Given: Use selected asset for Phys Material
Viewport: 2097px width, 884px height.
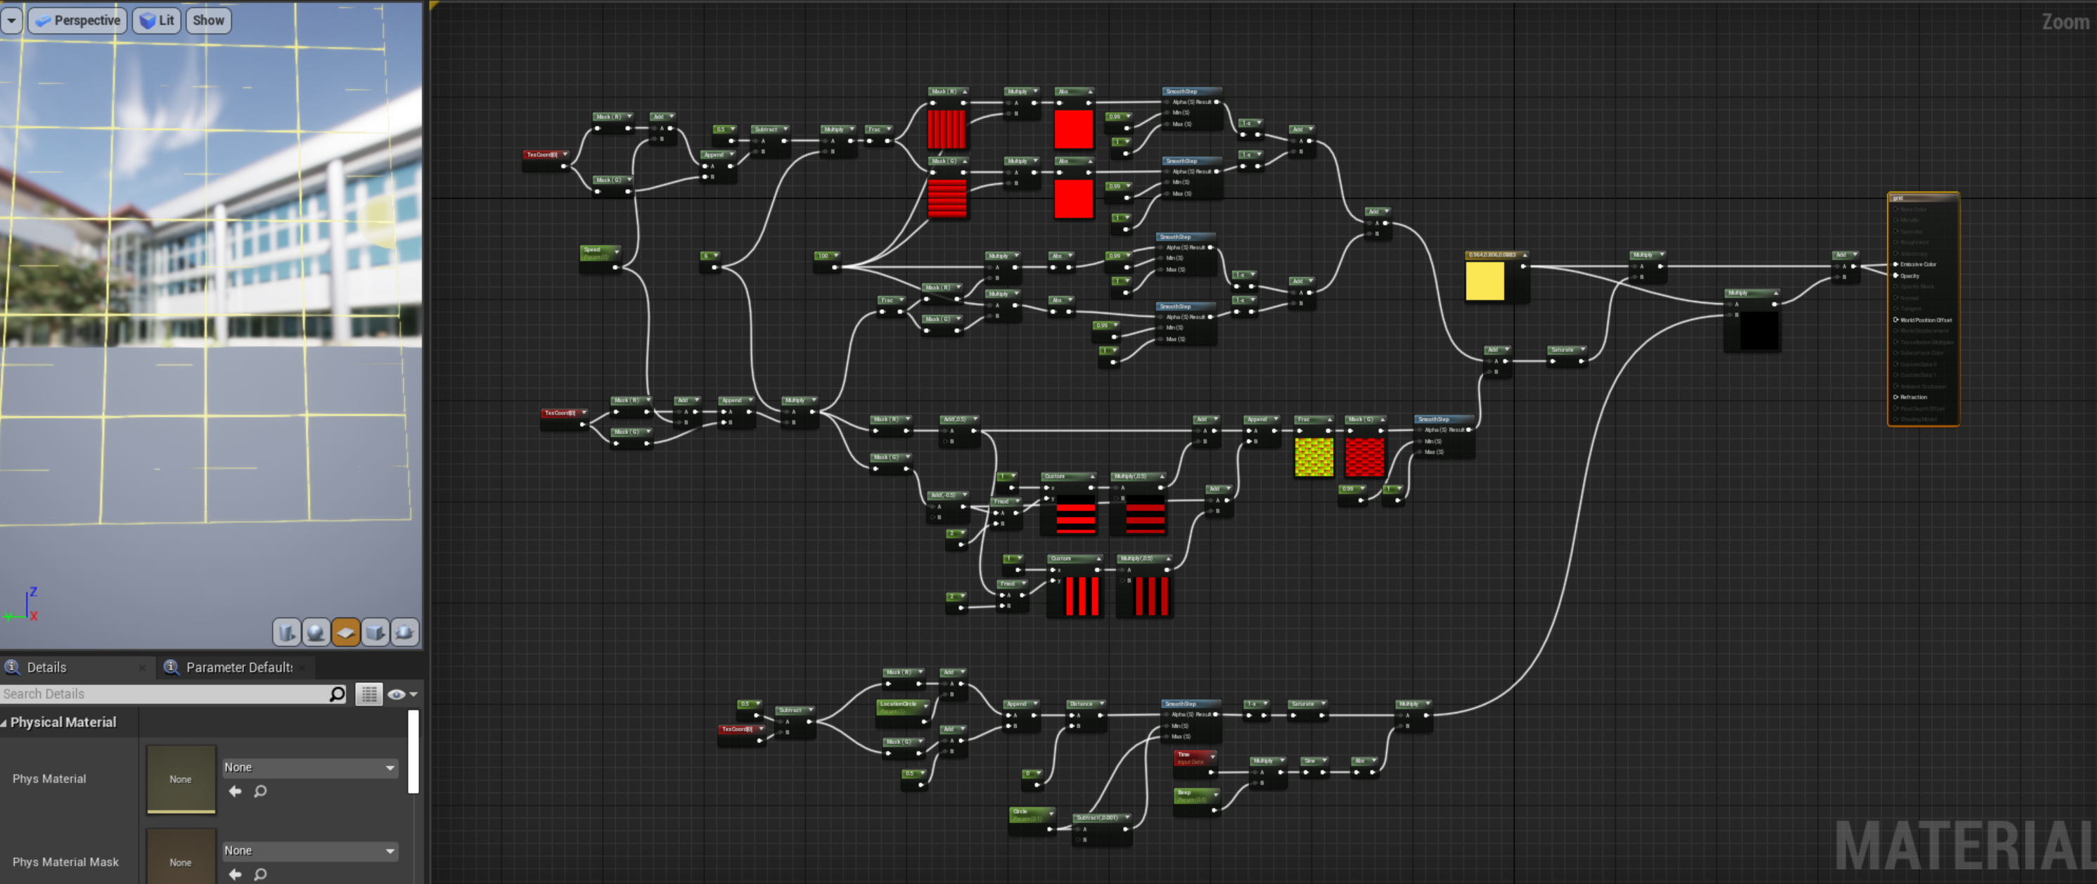Looking at the screenshot, I should point(236,791).
